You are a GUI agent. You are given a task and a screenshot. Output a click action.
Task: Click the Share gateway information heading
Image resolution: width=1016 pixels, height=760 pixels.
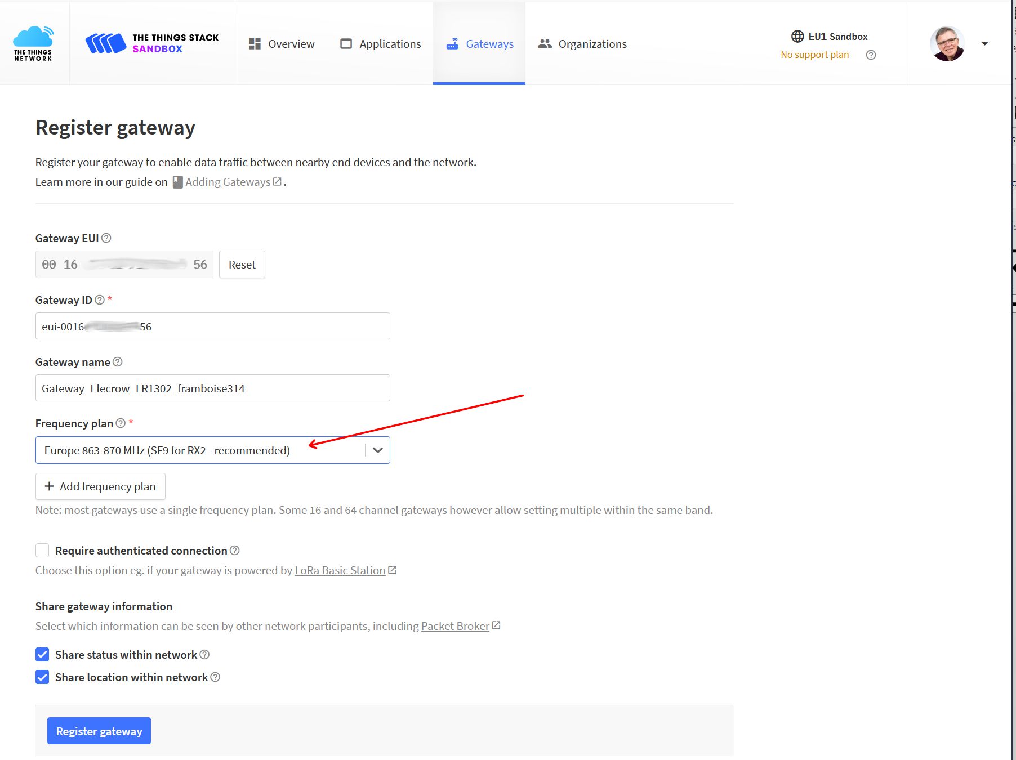coord(104,606)
